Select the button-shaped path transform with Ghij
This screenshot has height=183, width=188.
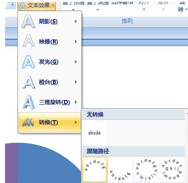(x=171, y=170)
